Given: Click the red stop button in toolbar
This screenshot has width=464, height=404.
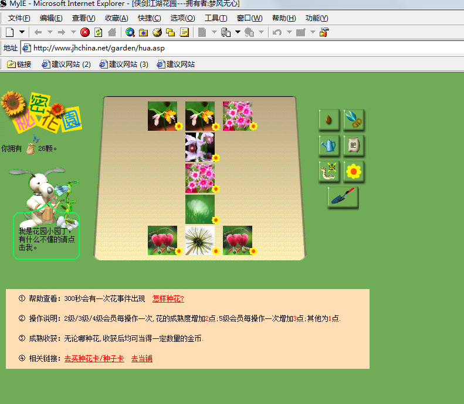Looking at the screenshot, I should 85,32.
